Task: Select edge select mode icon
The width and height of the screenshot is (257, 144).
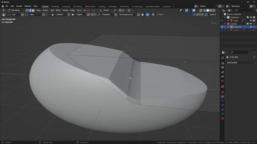Action: pyautogui.click(x=30, y=10)
